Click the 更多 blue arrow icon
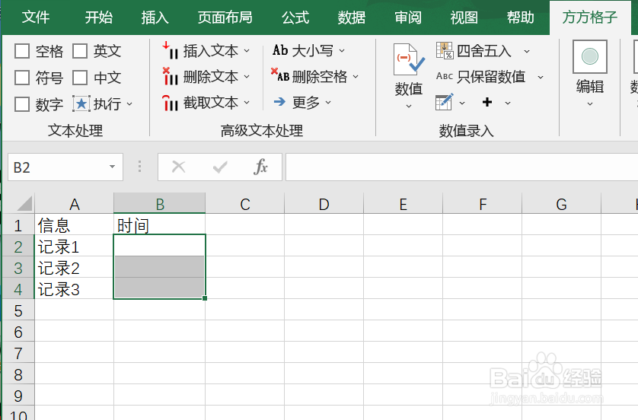This screenshot has height=420, width=638. pyautogui.click(x=279, y=102)
